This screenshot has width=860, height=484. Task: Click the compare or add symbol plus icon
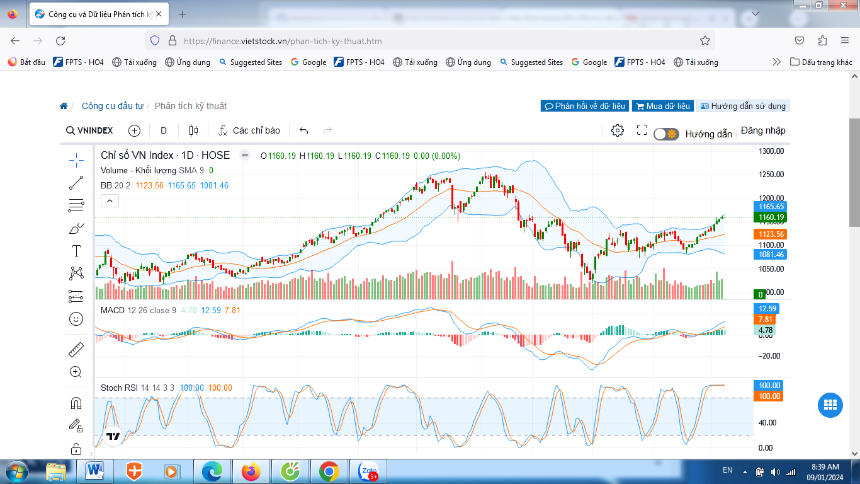[134, 130]
